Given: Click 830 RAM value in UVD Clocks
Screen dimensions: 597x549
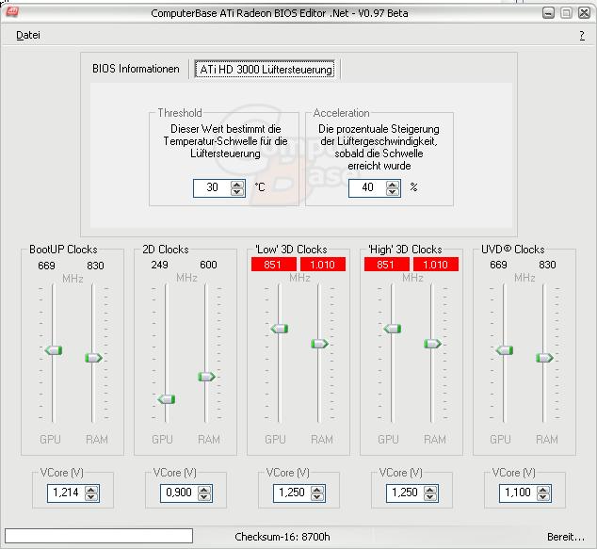Looking at the screenshot, I should tap(547, 265).
